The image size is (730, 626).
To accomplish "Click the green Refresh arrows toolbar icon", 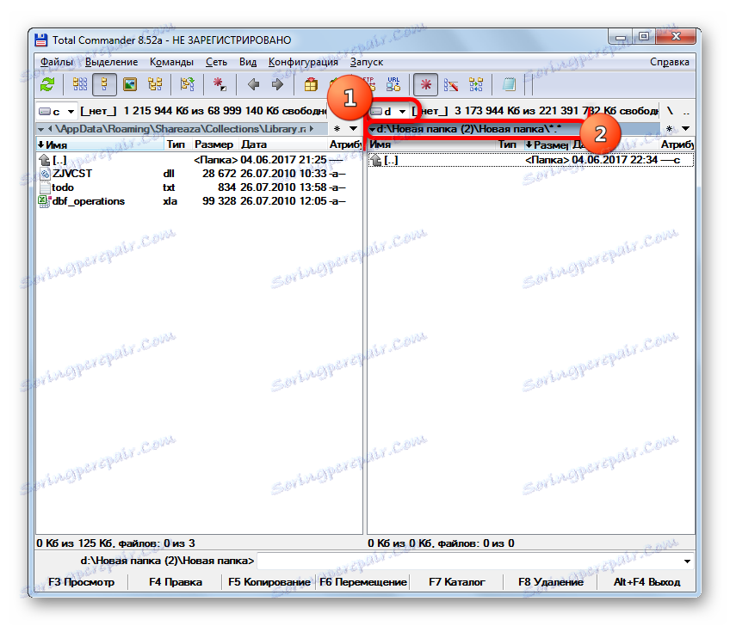I will tap(47, 84).
